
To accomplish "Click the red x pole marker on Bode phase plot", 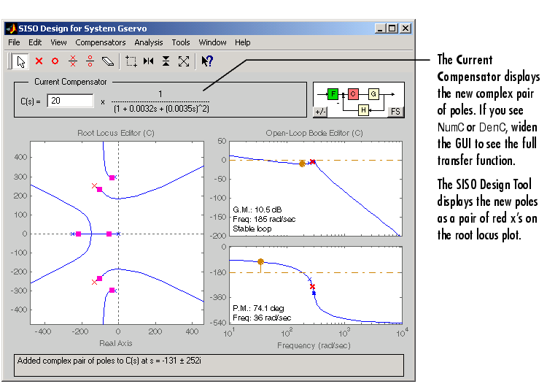I will (x=312, y=287).
